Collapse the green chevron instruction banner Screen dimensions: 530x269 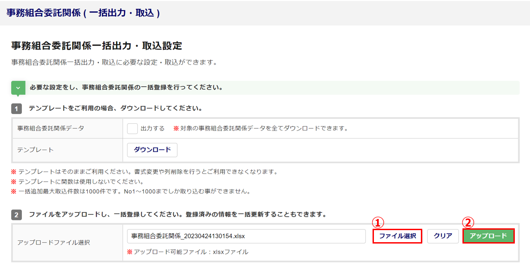[18, 88]
